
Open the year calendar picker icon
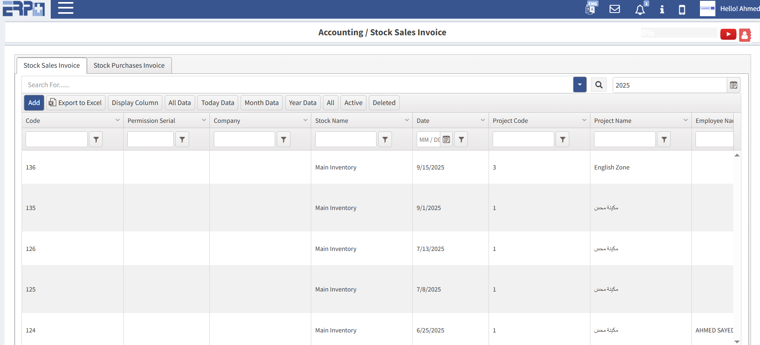click(x=733, y=85)
